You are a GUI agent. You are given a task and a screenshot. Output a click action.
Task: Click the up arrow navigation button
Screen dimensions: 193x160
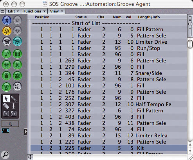pos(17,20)
